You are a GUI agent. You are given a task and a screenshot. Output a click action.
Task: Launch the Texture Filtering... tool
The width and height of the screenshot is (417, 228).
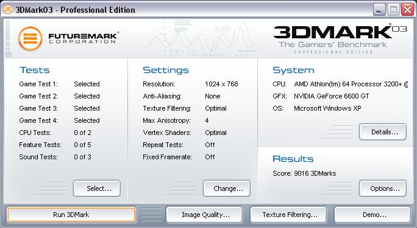(288, 215)
